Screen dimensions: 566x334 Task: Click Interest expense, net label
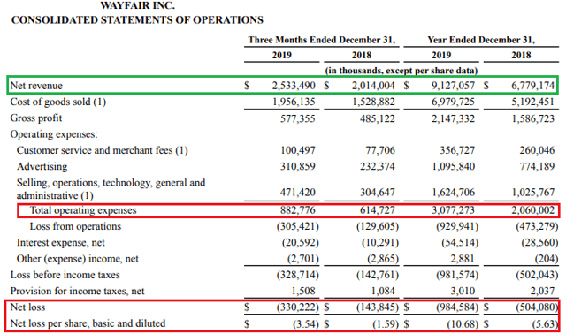coord(61,242)
